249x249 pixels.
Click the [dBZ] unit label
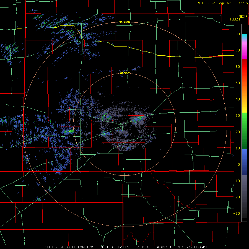pyautogui.click(x=235, y=19)
